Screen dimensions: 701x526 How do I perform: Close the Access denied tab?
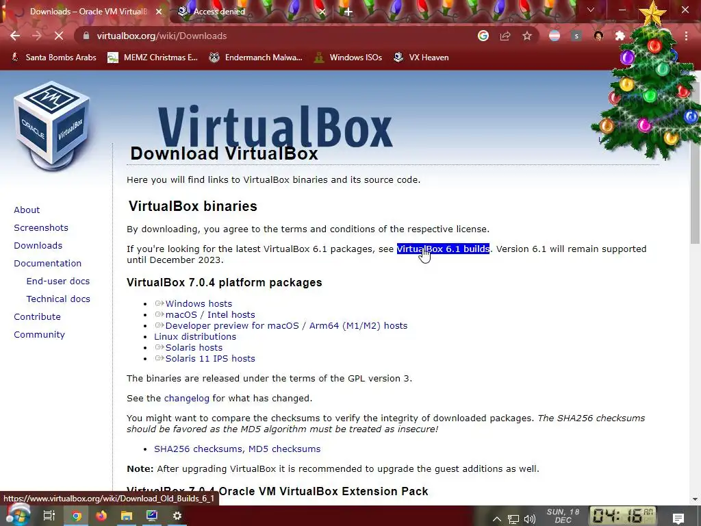coord(322,12)
